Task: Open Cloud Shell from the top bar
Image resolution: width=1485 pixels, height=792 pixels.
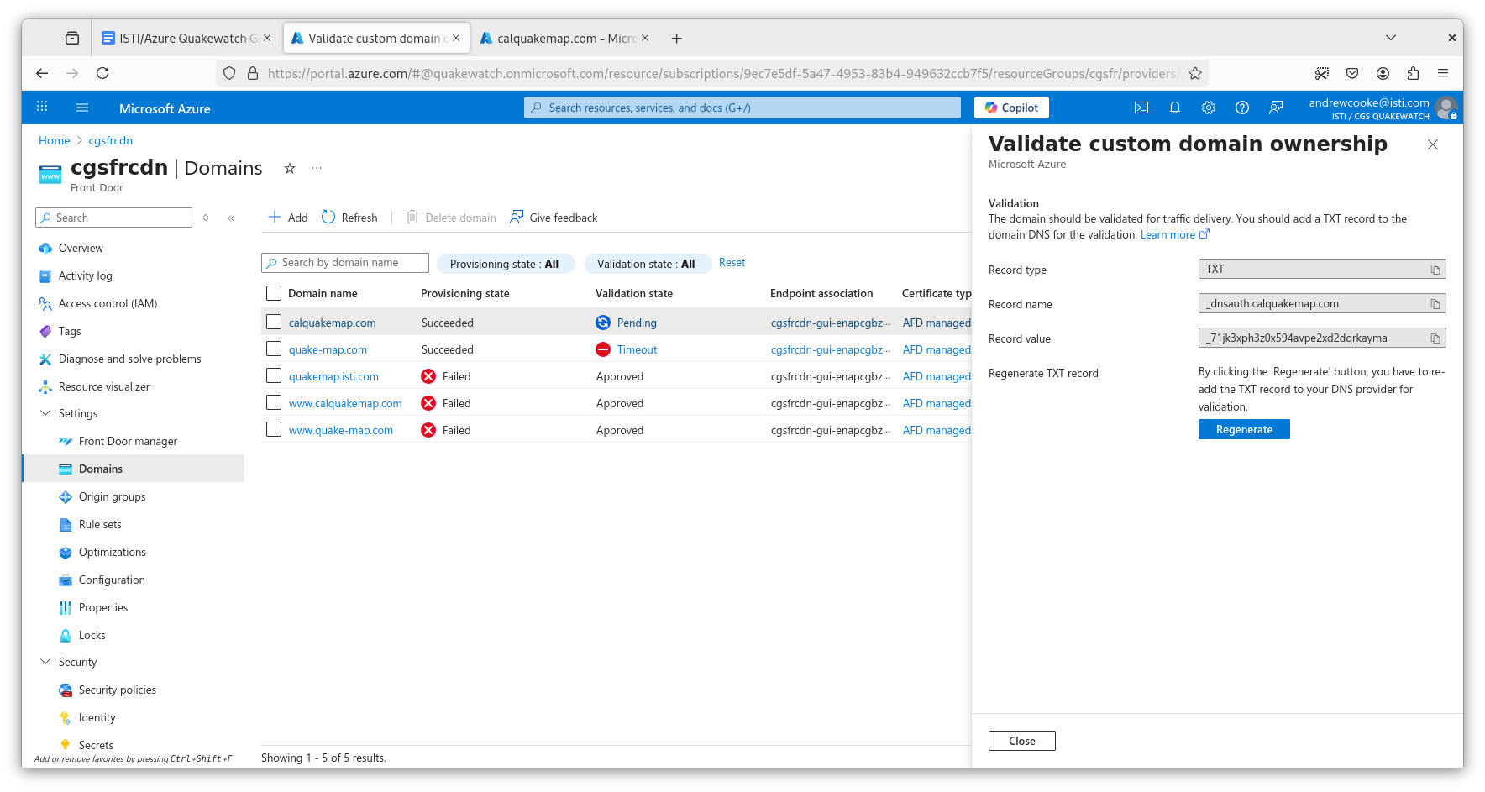Action: pos(1141,108)
